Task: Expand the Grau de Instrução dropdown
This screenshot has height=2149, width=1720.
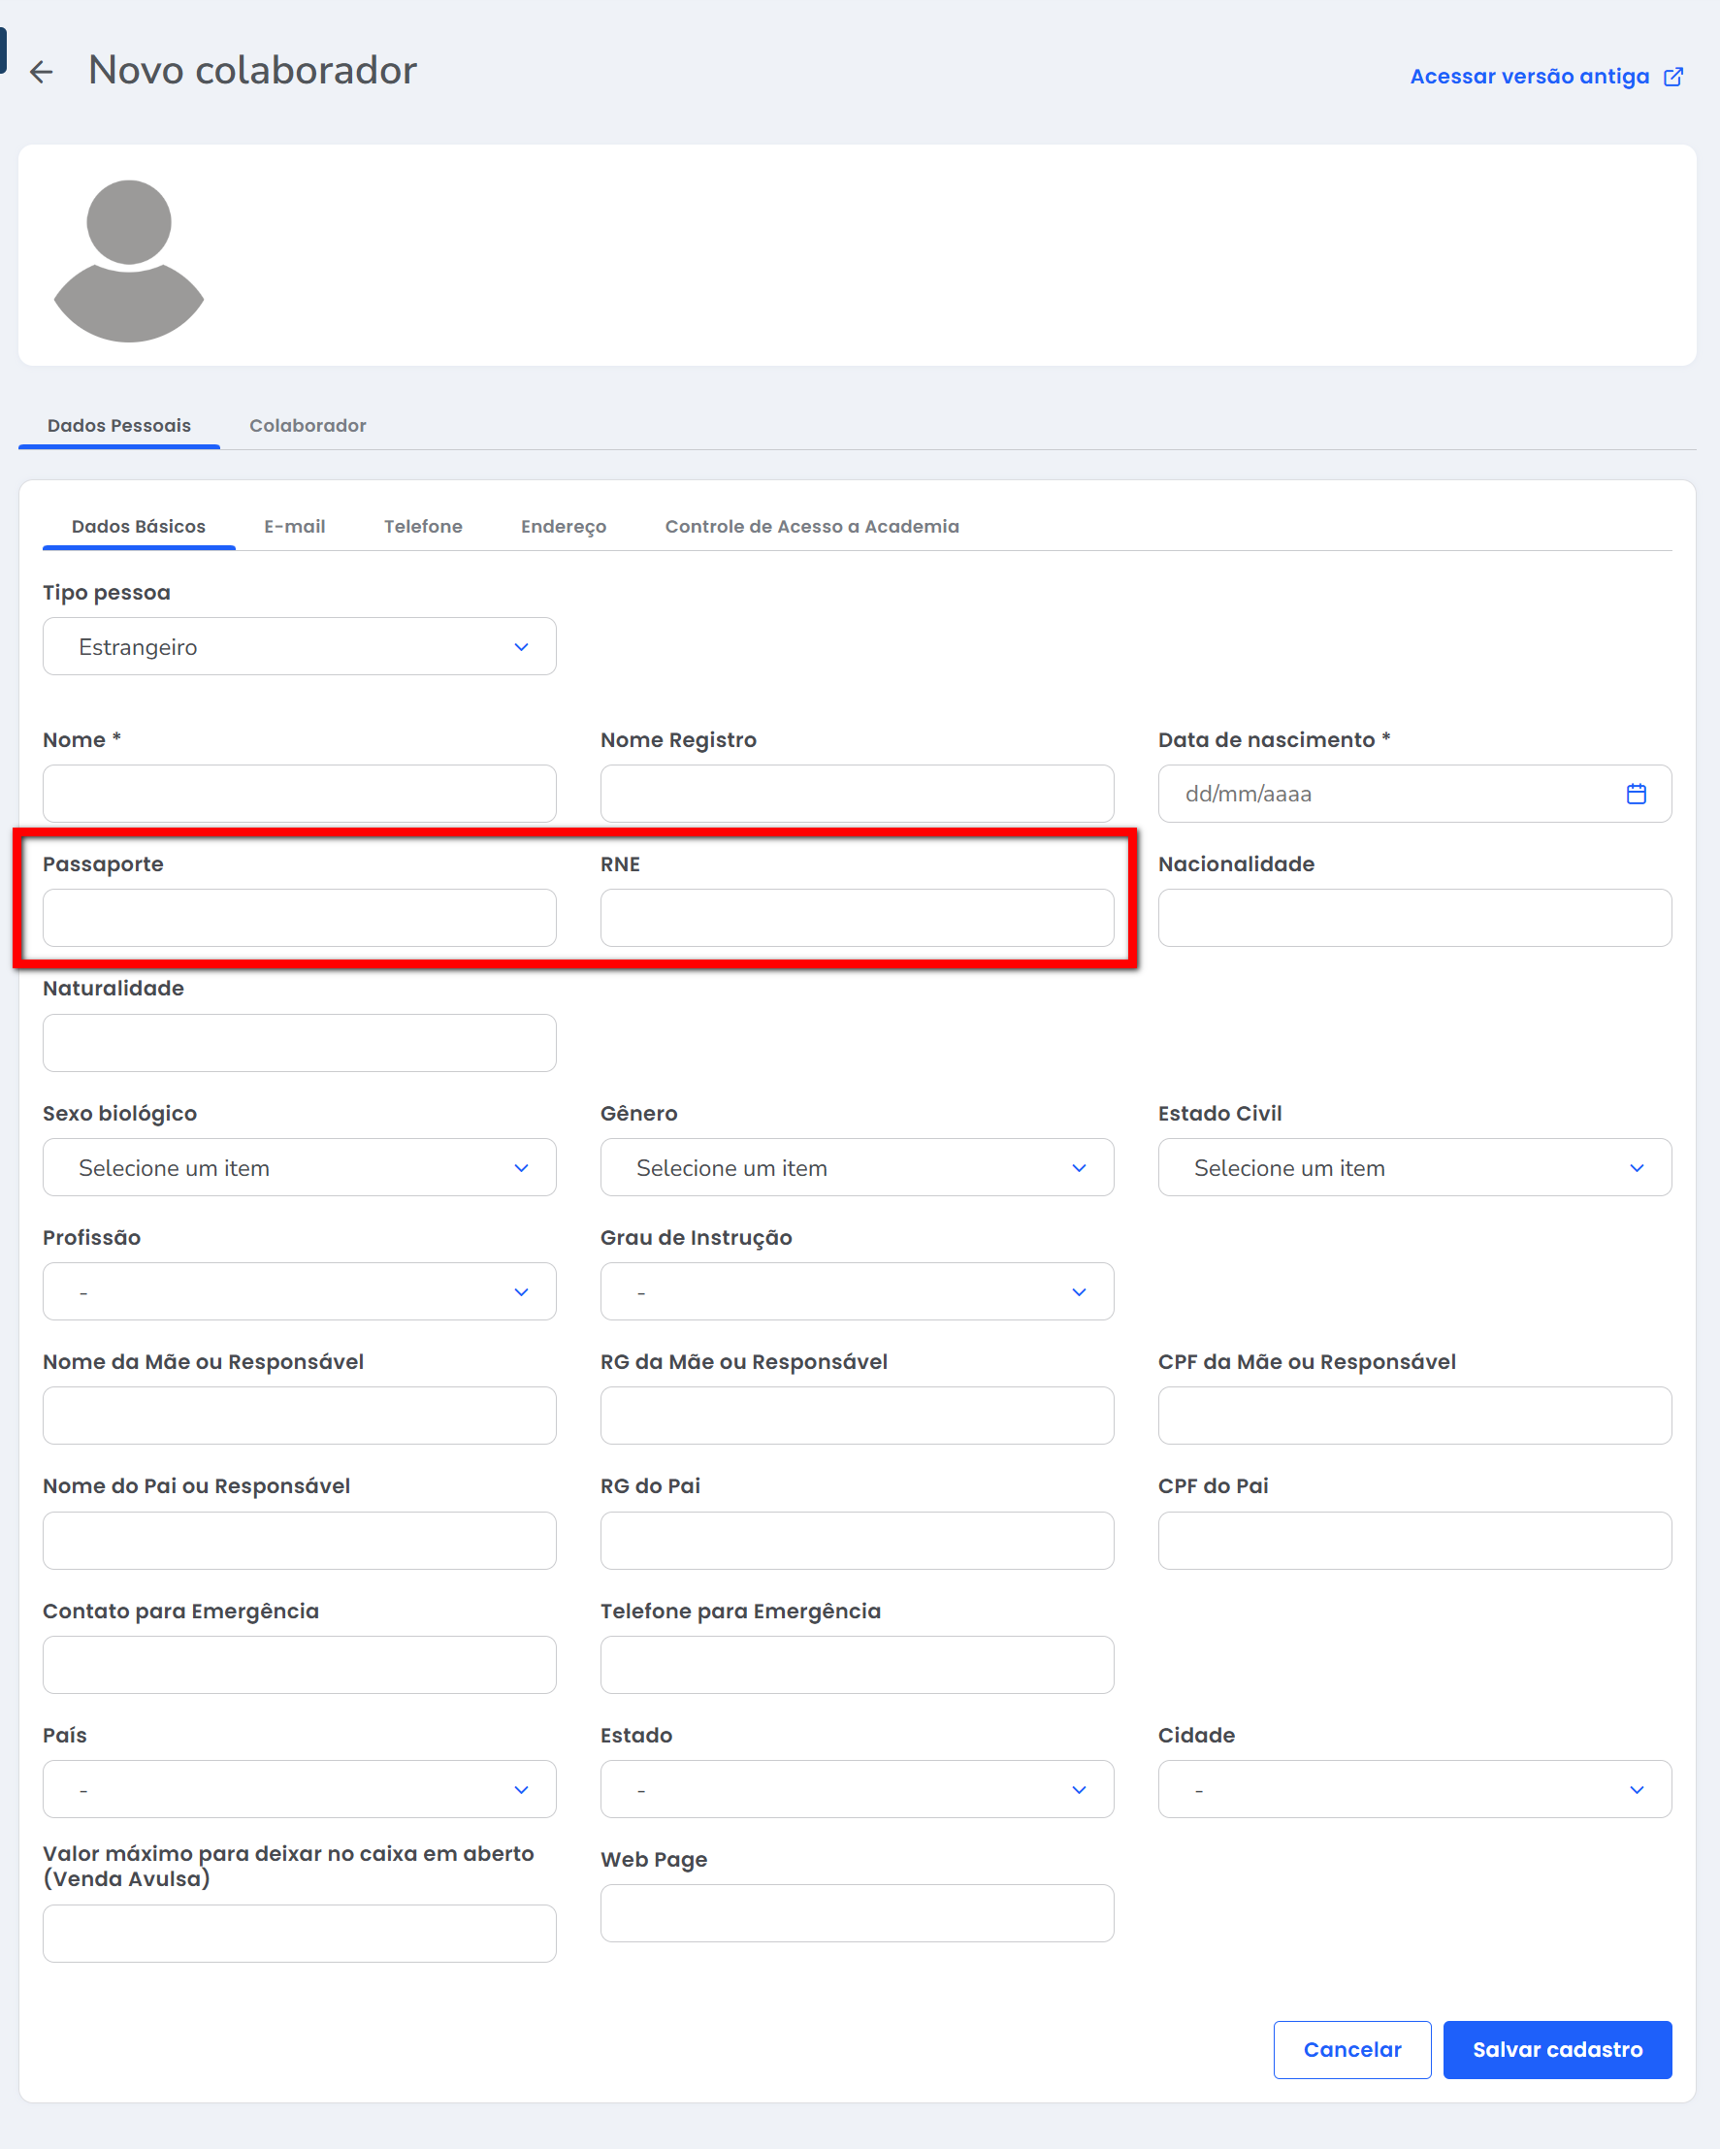Action: click(x=856, y=1291)
